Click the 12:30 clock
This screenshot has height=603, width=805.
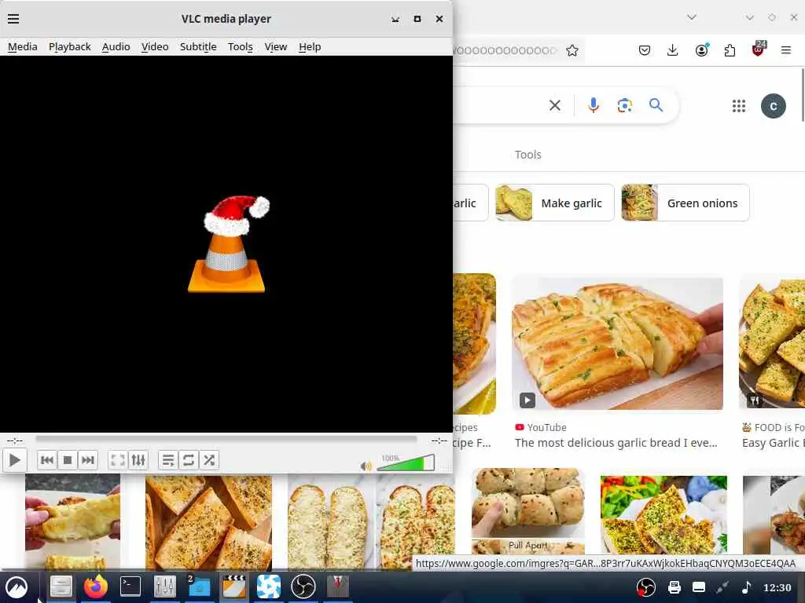tap(777, 587)
